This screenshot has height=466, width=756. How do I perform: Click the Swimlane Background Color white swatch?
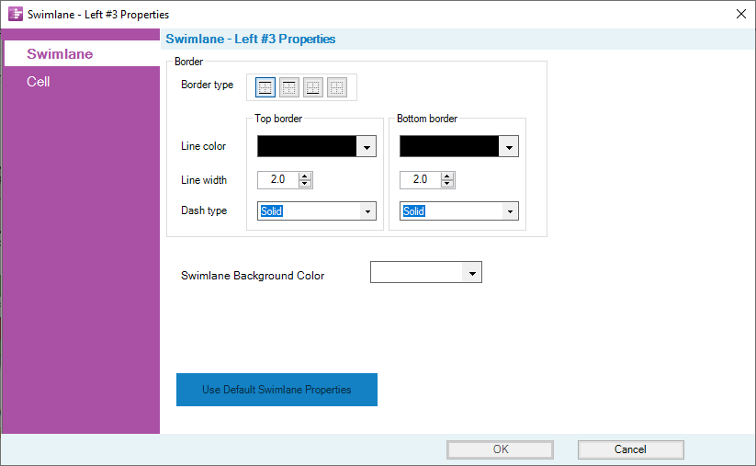[416, 273]
